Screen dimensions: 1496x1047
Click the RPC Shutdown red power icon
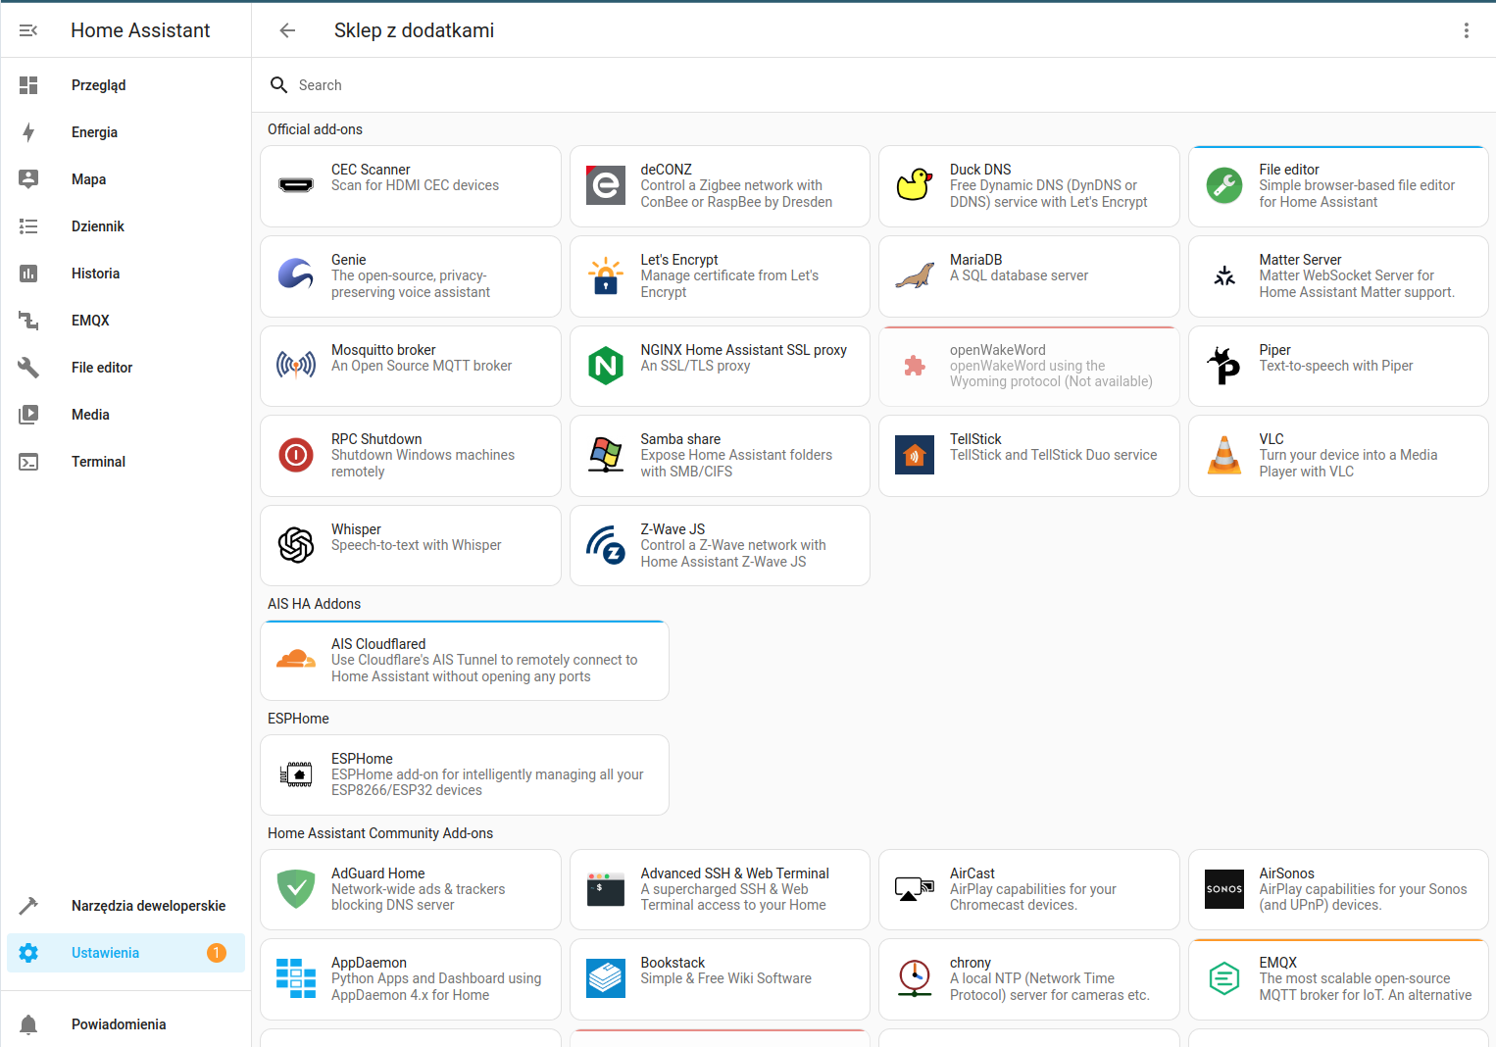pos(296,455)
